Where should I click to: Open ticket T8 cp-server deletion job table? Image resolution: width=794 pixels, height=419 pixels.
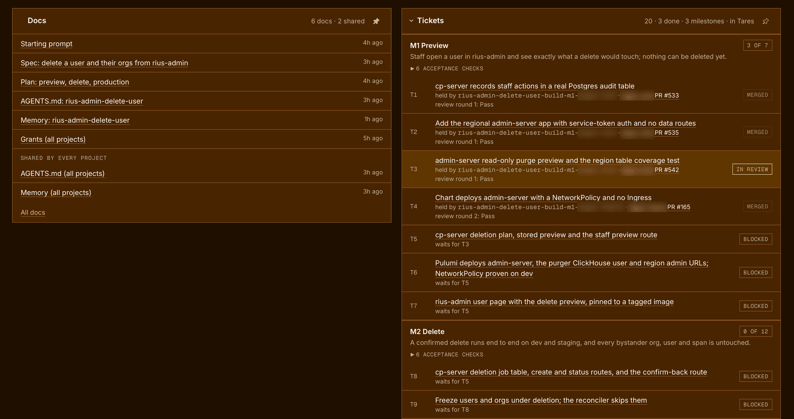point(571,372)
